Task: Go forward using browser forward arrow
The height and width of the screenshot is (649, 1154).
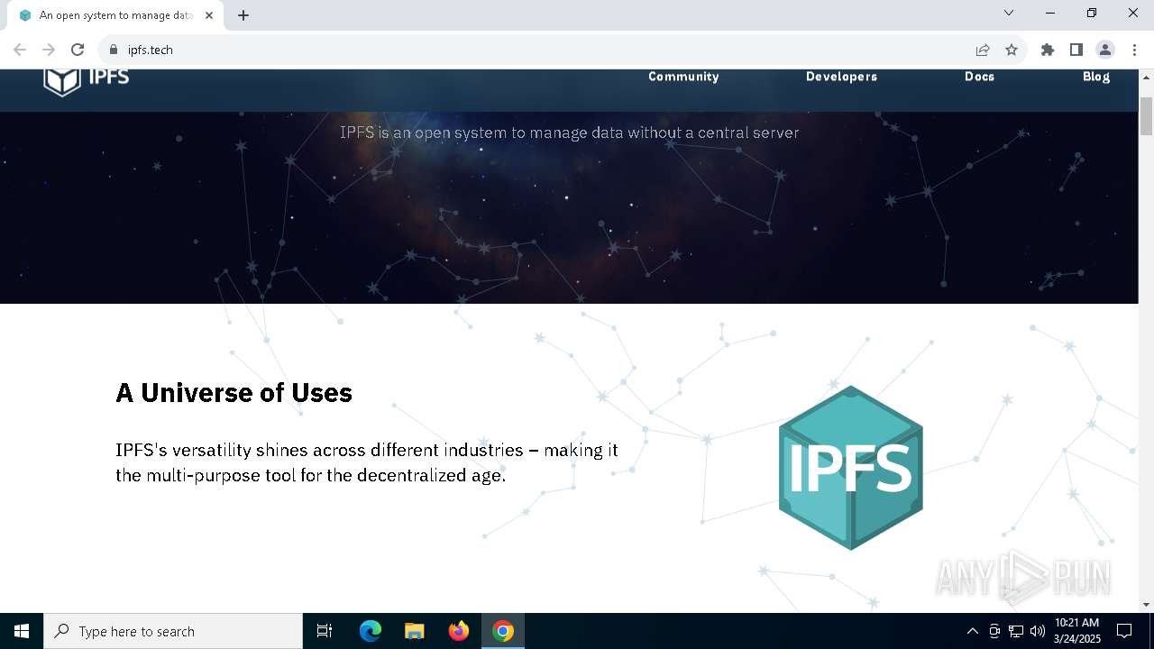Action: pos(49,50)
